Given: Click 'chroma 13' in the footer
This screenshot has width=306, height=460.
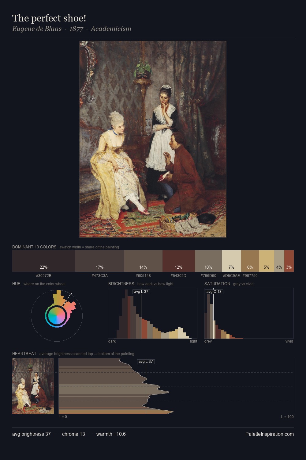Looking at the screenshot, I should point(73,434).
